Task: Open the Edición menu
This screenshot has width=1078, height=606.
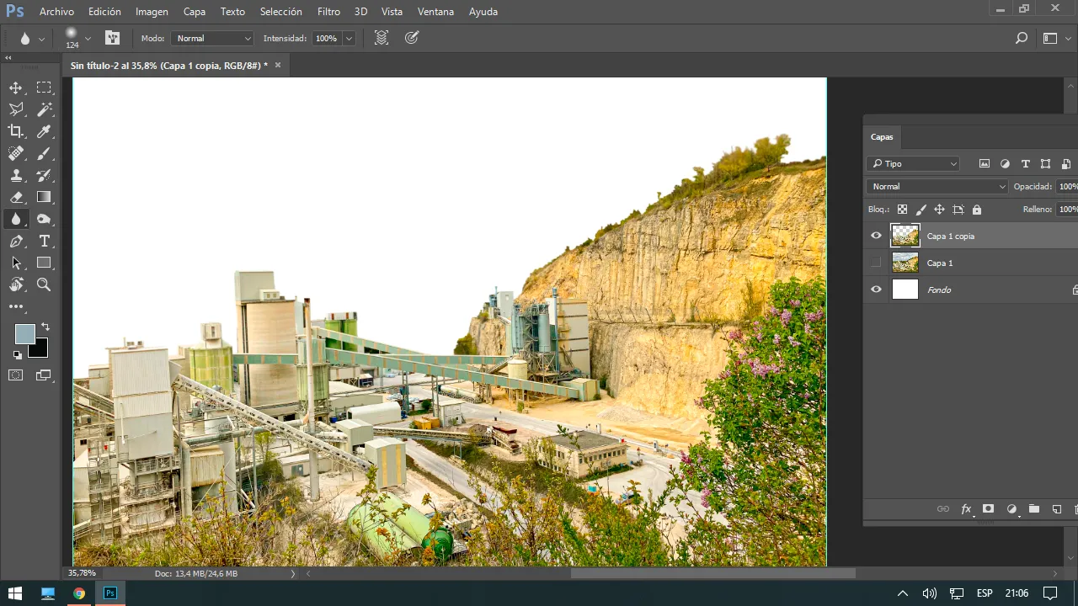Action: point(104,12)
